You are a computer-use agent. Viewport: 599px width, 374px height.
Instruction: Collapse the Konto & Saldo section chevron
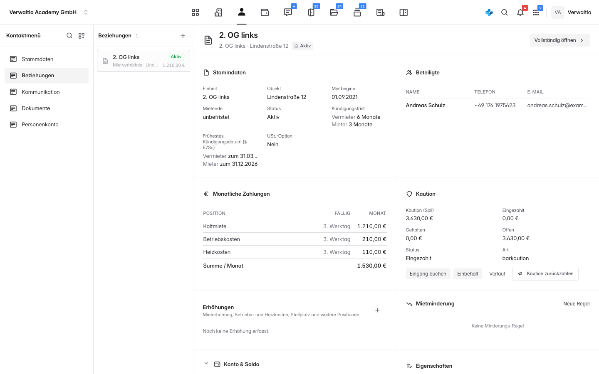[x=206, y=364]
